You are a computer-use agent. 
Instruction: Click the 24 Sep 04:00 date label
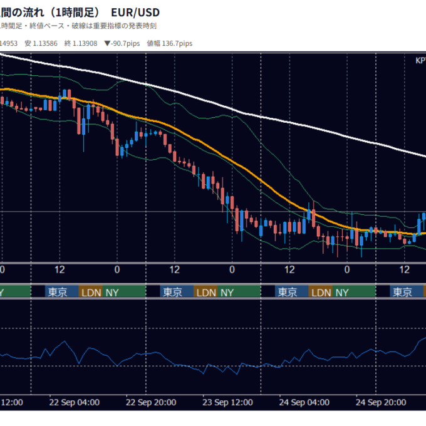(304, 402)
